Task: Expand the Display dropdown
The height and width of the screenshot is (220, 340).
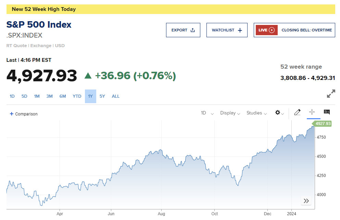Action: pos(230,113)
